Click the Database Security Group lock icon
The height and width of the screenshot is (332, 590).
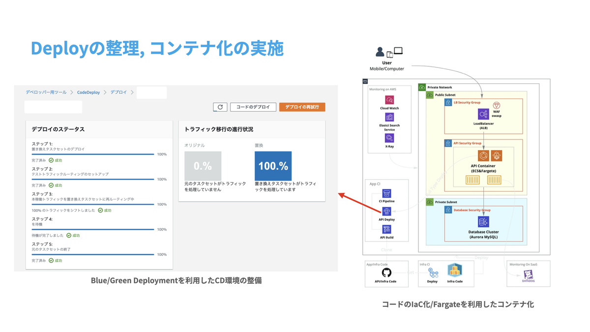(448, 210)
